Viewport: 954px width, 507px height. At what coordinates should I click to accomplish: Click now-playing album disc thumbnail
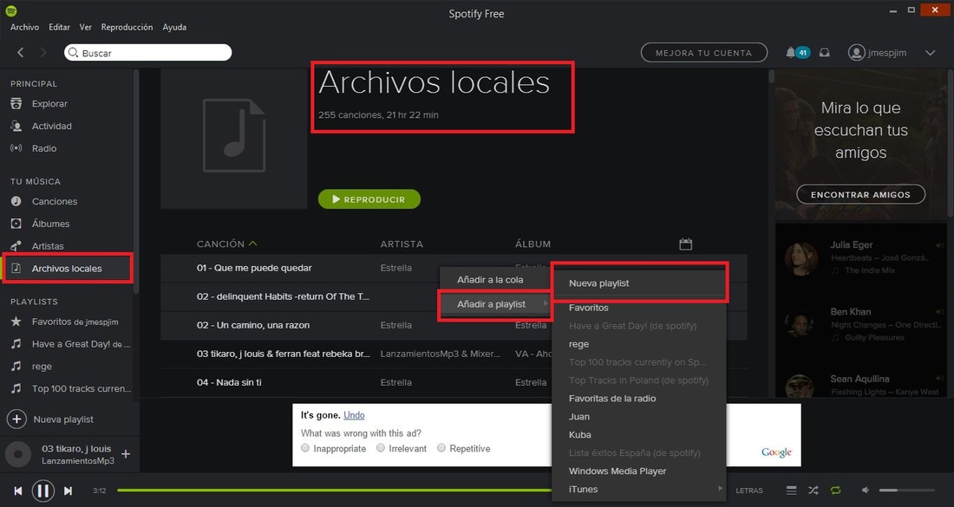point(18,454)
